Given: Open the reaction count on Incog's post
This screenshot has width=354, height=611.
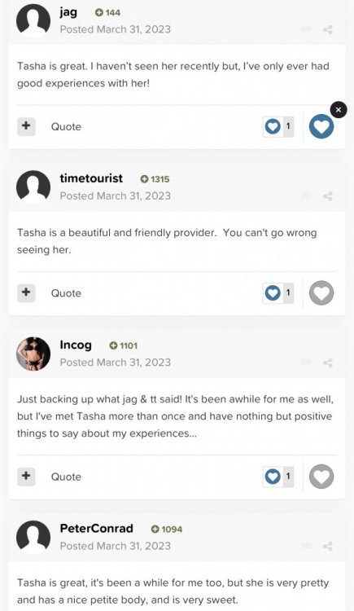Looking at the screenshot, I should [x=278, y=477].
